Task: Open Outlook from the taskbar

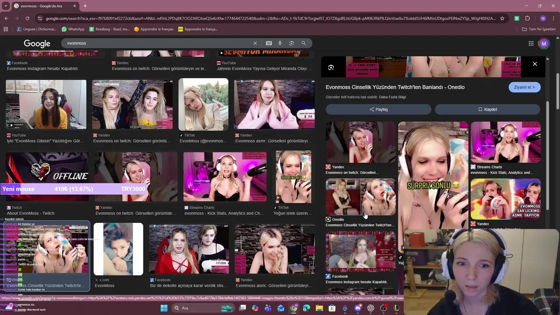Action: 281,308
